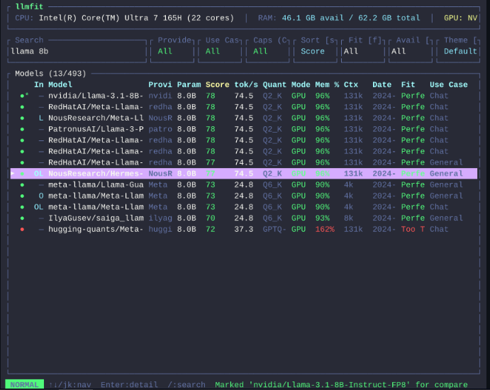Screen dimensions: 490x390
Task: Open the Use Case filter box
Action: (x=220, y=51)
